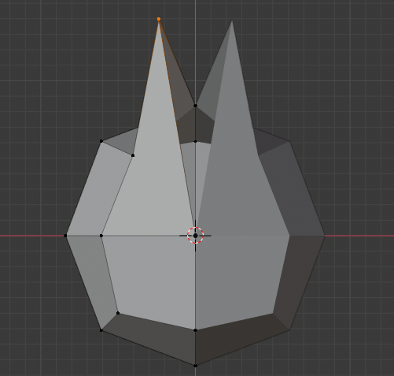Select the inner left vertex on the red axis
This screenshot has height=376, width=394.
[101, 236]
